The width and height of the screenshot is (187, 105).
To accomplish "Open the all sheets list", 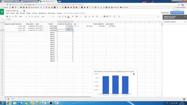I will (8, 99).
